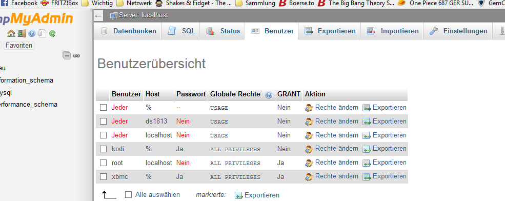This screenshot has width=505, height=201.
Task: Check the Jeder localhost user checkbox
Action: click(103, 135)
